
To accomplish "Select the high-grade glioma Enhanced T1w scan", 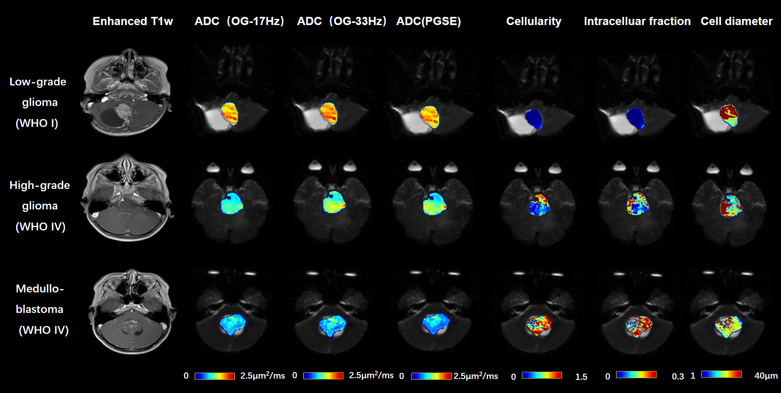I will tap(127, 198).
